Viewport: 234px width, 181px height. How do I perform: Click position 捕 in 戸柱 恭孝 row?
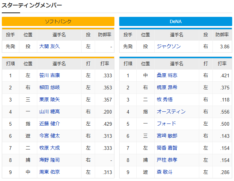(146, 160)
